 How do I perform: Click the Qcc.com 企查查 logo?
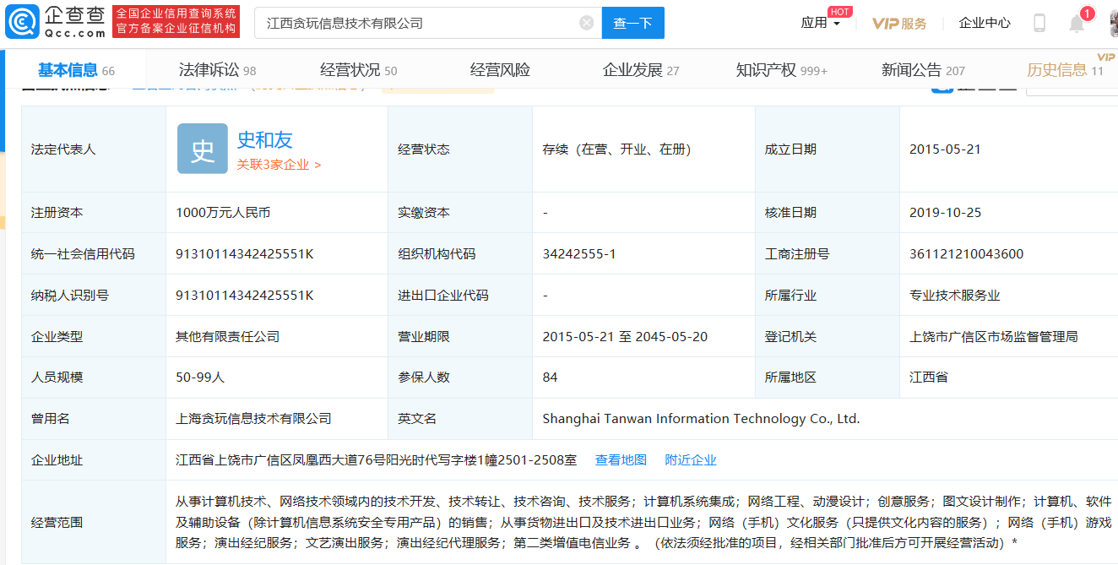56,23
